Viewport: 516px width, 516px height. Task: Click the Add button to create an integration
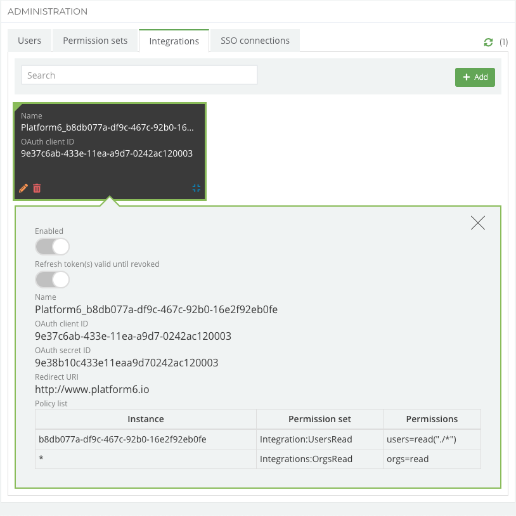475,77
